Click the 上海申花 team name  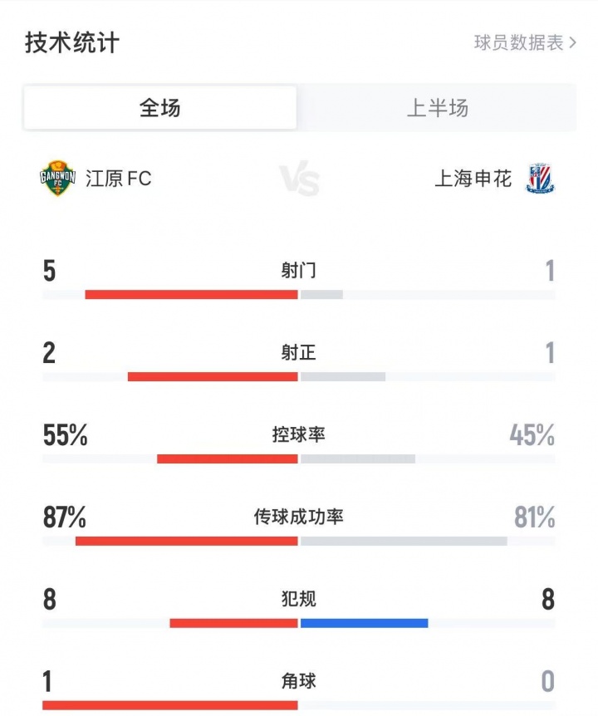476,179
